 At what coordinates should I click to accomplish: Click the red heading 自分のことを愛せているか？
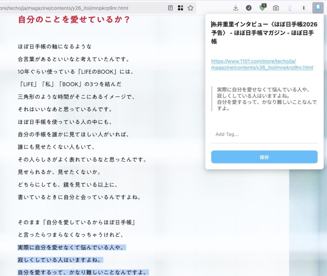coord(74,19)
